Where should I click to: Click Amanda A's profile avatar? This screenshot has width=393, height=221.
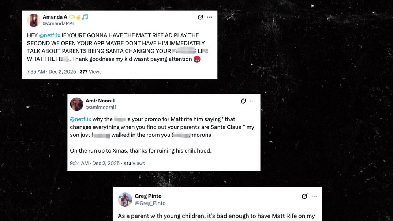(34, 20)
